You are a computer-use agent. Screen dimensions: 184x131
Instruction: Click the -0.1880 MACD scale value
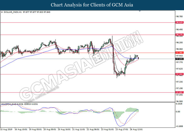pyautogui.click(x=179, y=125)
